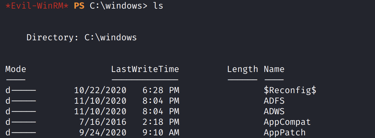Screen dimensions: 375x138
Task: Click the orange PS prompt indicator
Action: point(79,6)
